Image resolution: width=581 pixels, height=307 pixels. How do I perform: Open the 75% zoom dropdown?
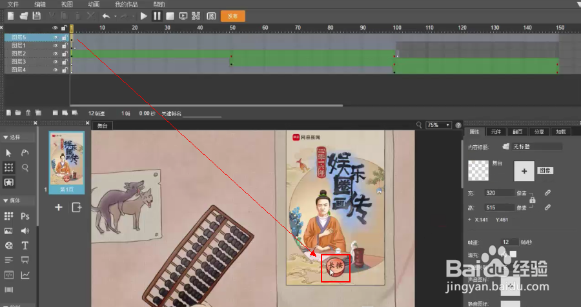tap(439, 125)
